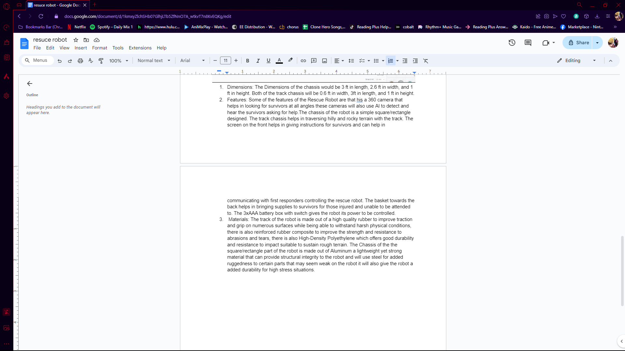Open the Arial font dropdown
Viewport: 625px width, 351px height.
click(192, 60)
